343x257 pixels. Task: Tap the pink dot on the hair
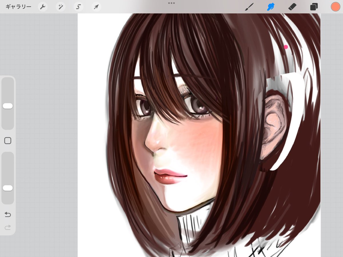pyautogui.click(x=286, y=47)
